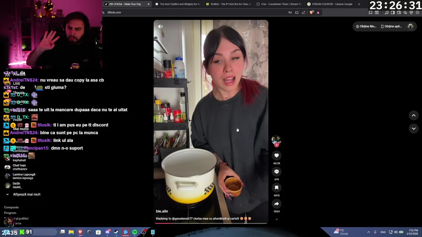
Task: Click the Brave Rewards triangle icon
Action: click(318, 13)
